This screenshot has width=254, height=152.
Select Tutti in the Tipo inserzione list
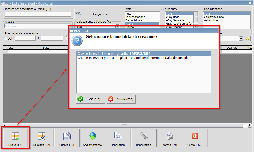pos(227,14)
